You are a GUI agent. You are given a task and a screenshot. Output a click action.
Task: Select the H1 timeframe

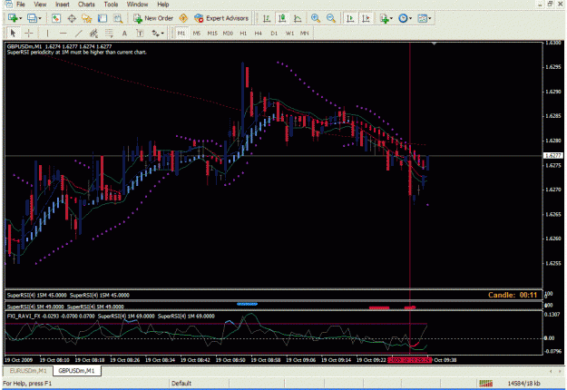coord(243,34)
